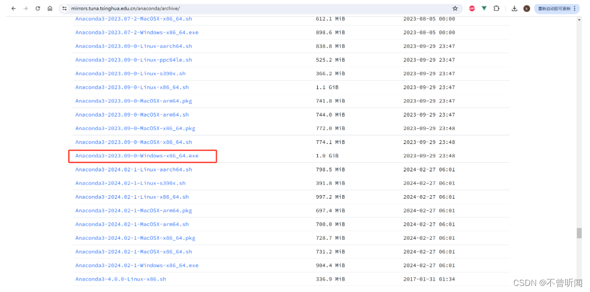Open the Vue devtools extension icon
Viewport: 590px width, 292px height.
pos(484,8)
